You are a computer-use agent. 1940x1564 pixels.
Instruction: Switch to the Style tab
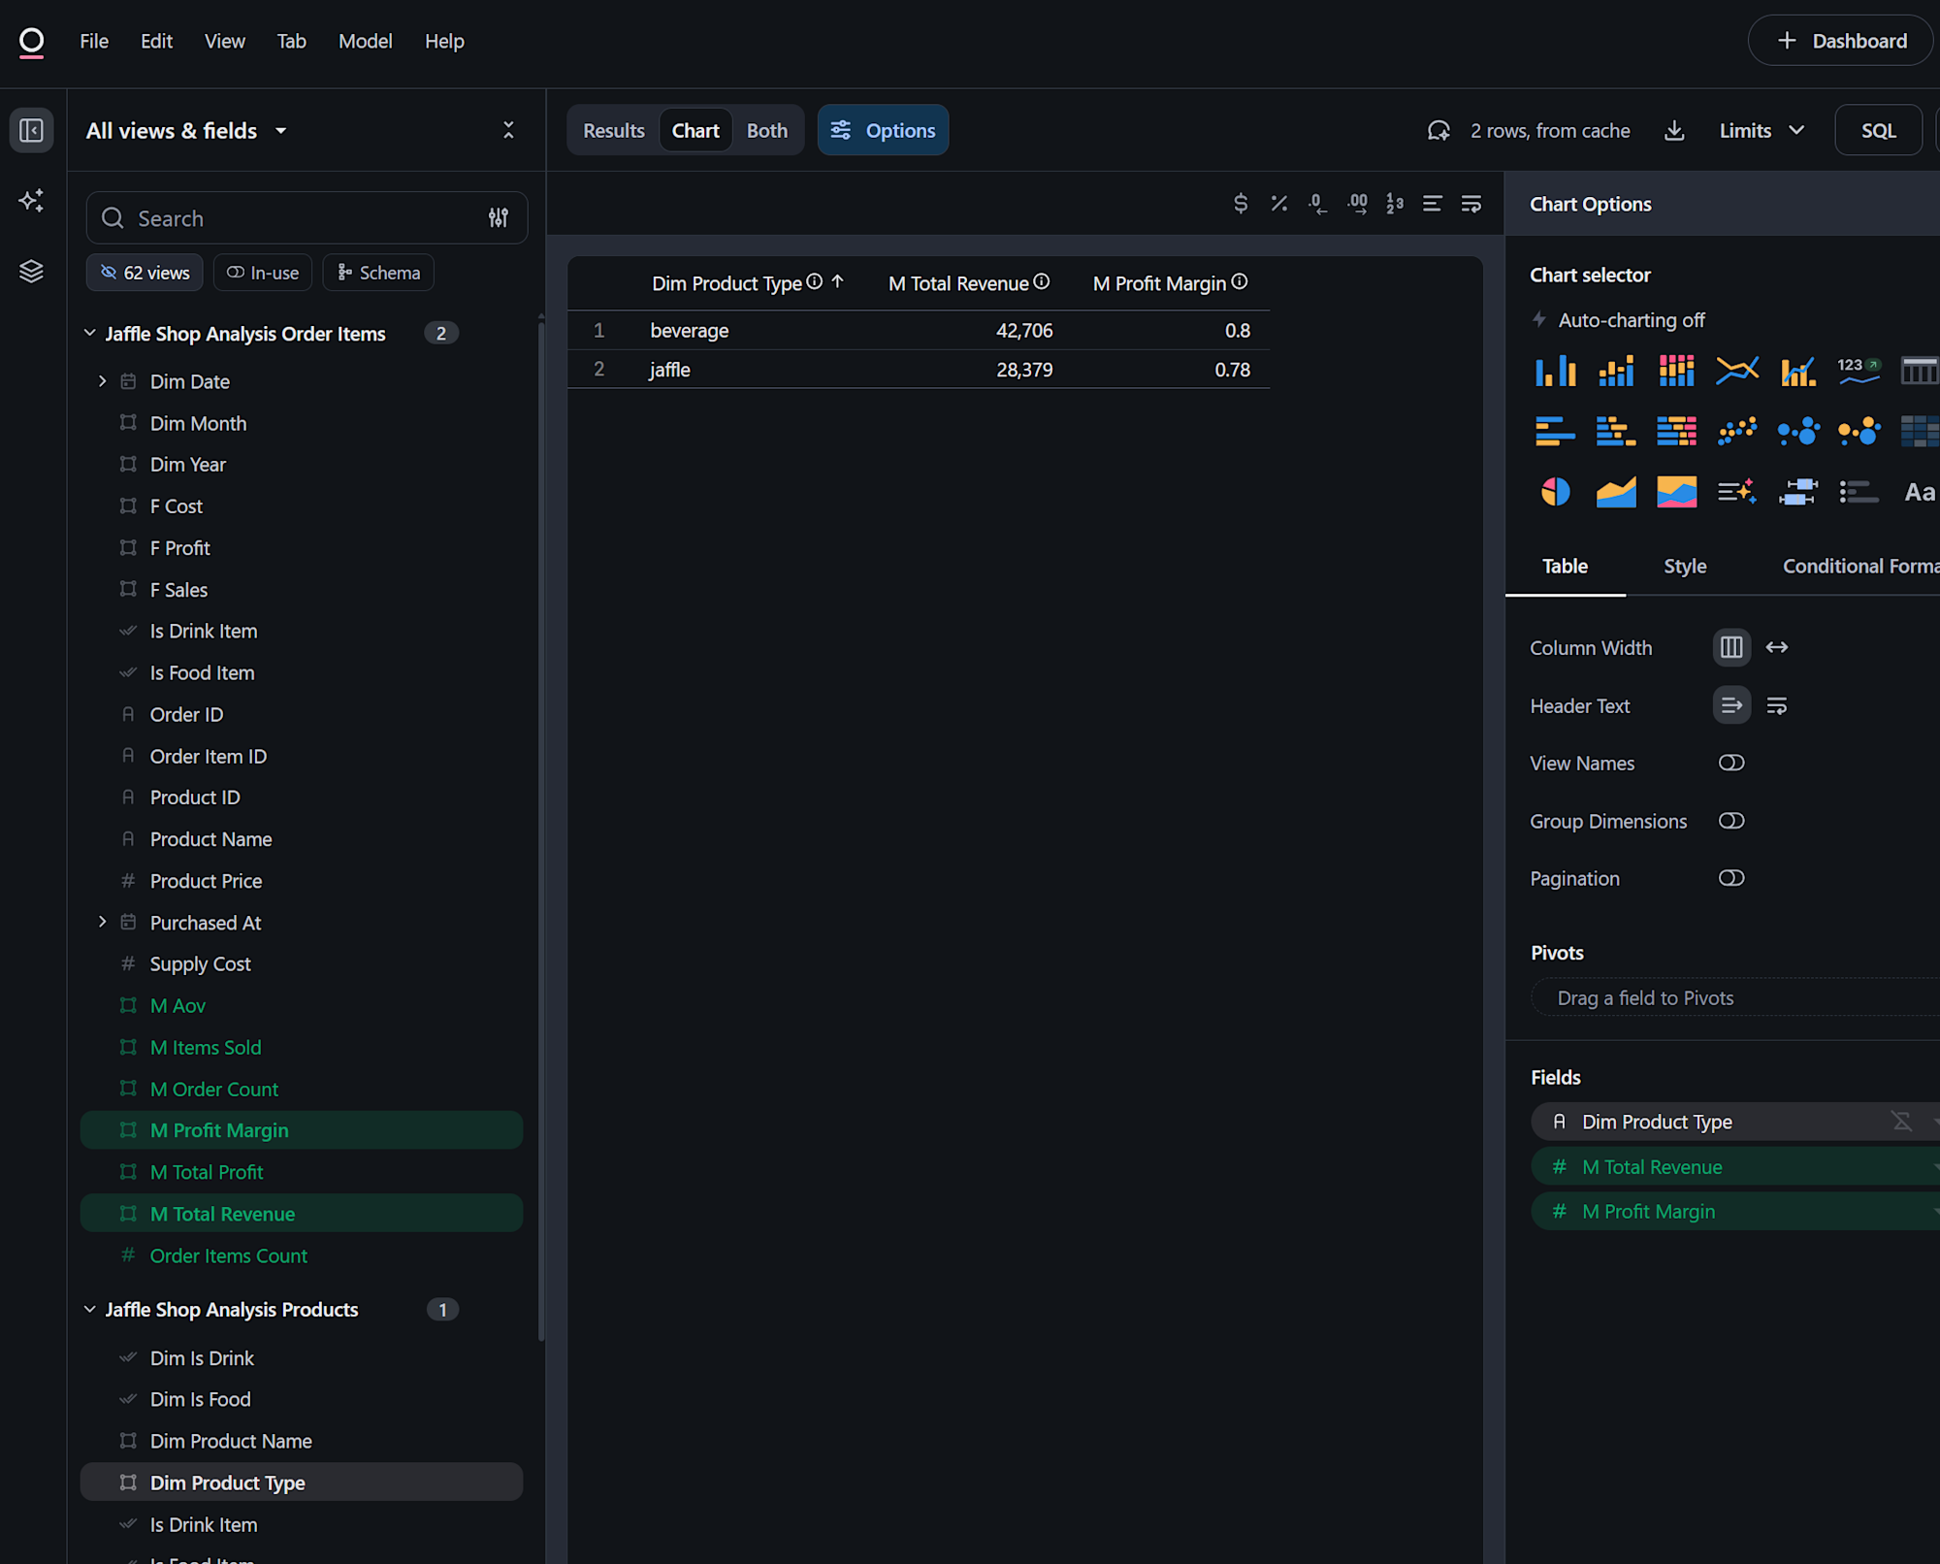pos(1684,567)
